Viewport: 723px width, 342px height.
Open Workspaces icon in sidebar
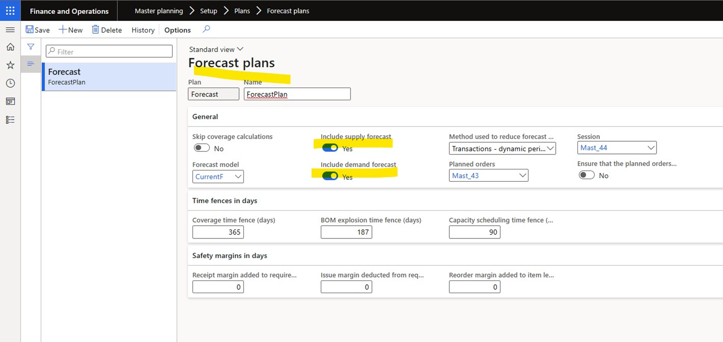point(10,101)
